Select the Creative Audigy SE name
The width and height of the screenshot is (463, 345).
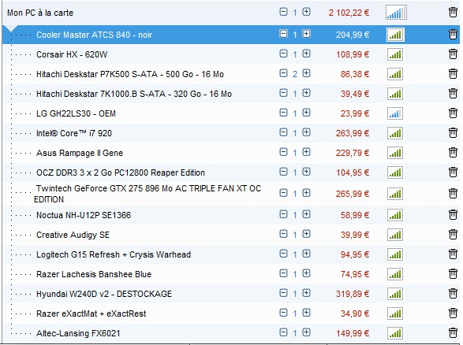73,235
